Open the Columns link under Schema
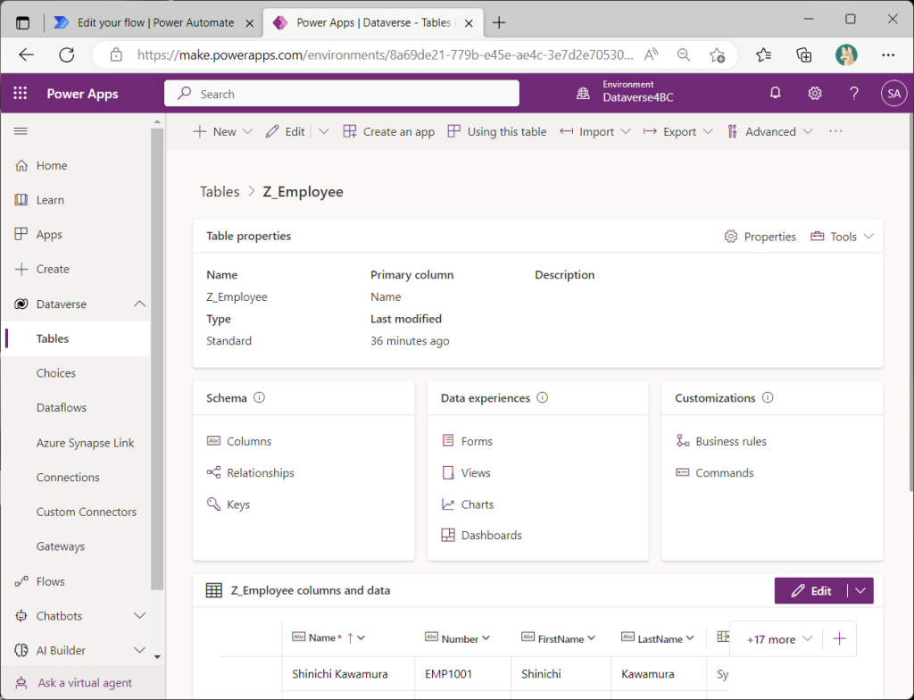This screenshot has height=700, width=914. [x=249, y=441]
